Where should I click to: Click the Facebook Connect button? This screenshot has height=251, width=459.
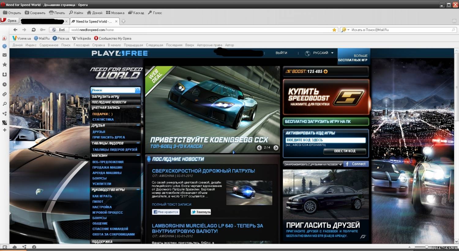click(356, 164)
